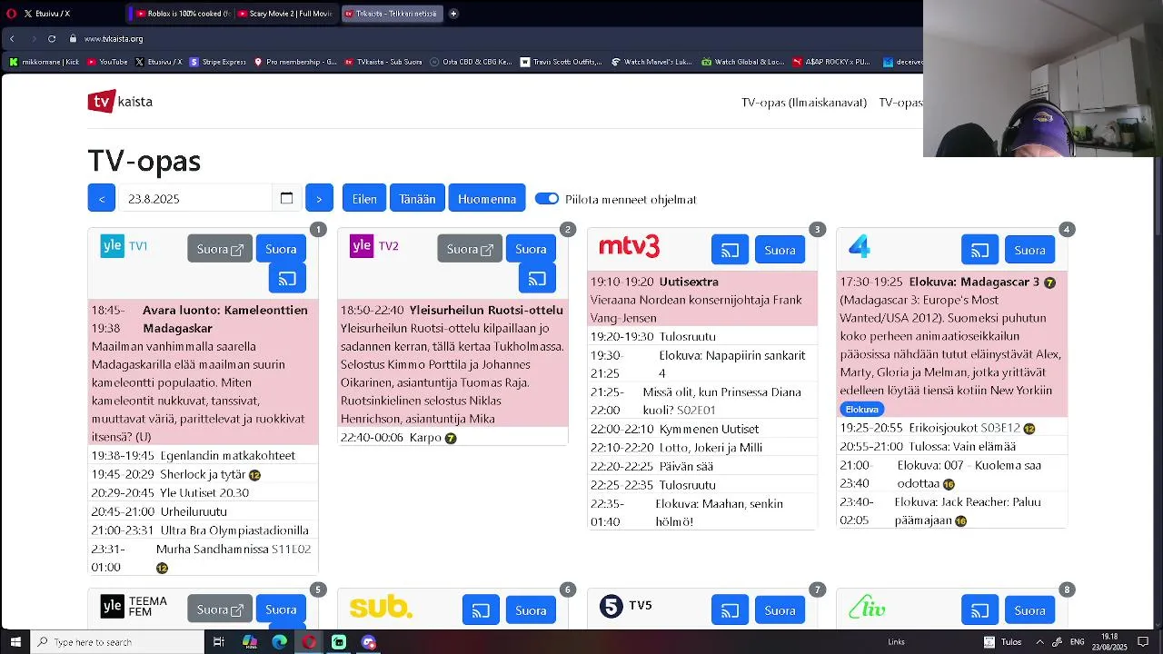Screen dimensions: 1163x654
Task: Watch Yle TV2 live with blue Suora
Action: [x=531, y=249]
